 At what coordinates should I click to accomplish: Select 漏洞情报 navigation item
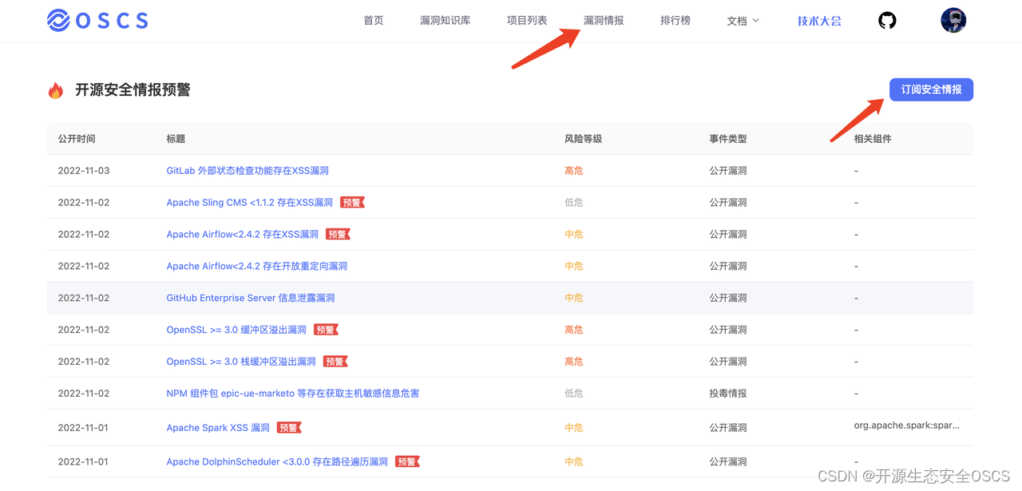click(x=604, y=21)
